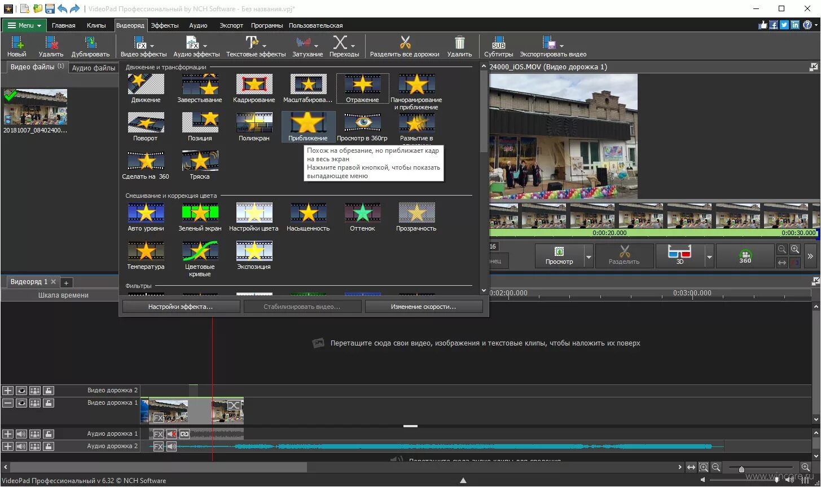Select the Отражение mirror effect
The width and height of the screenshot is (821, 487).
[362, 88]
